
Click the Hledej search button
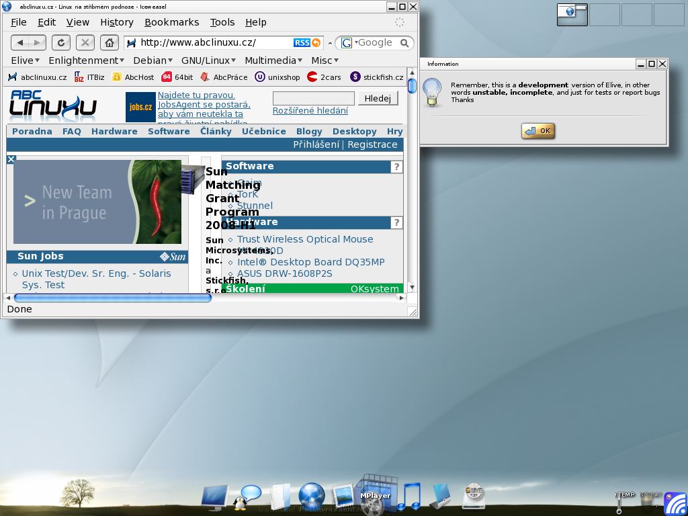pyautogui.click(x=378, y=98)
